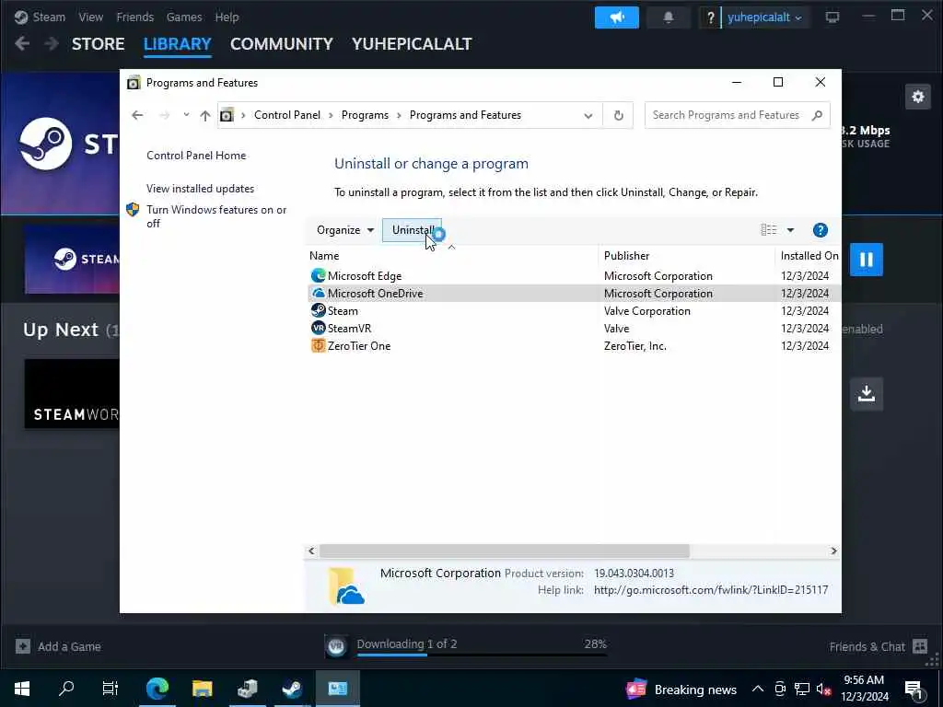Click Add a Game plus icon
943x707 pixels.
(23, 646)
